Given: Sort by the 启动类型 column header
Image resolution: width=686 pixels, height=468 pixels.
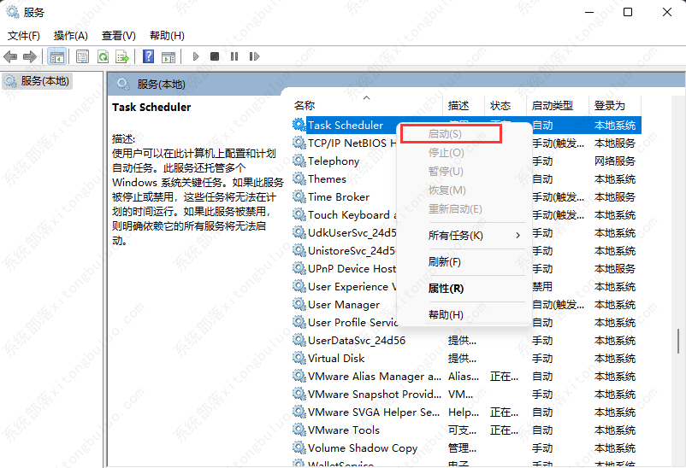Looking at the screenshot, I should (552, 106).
